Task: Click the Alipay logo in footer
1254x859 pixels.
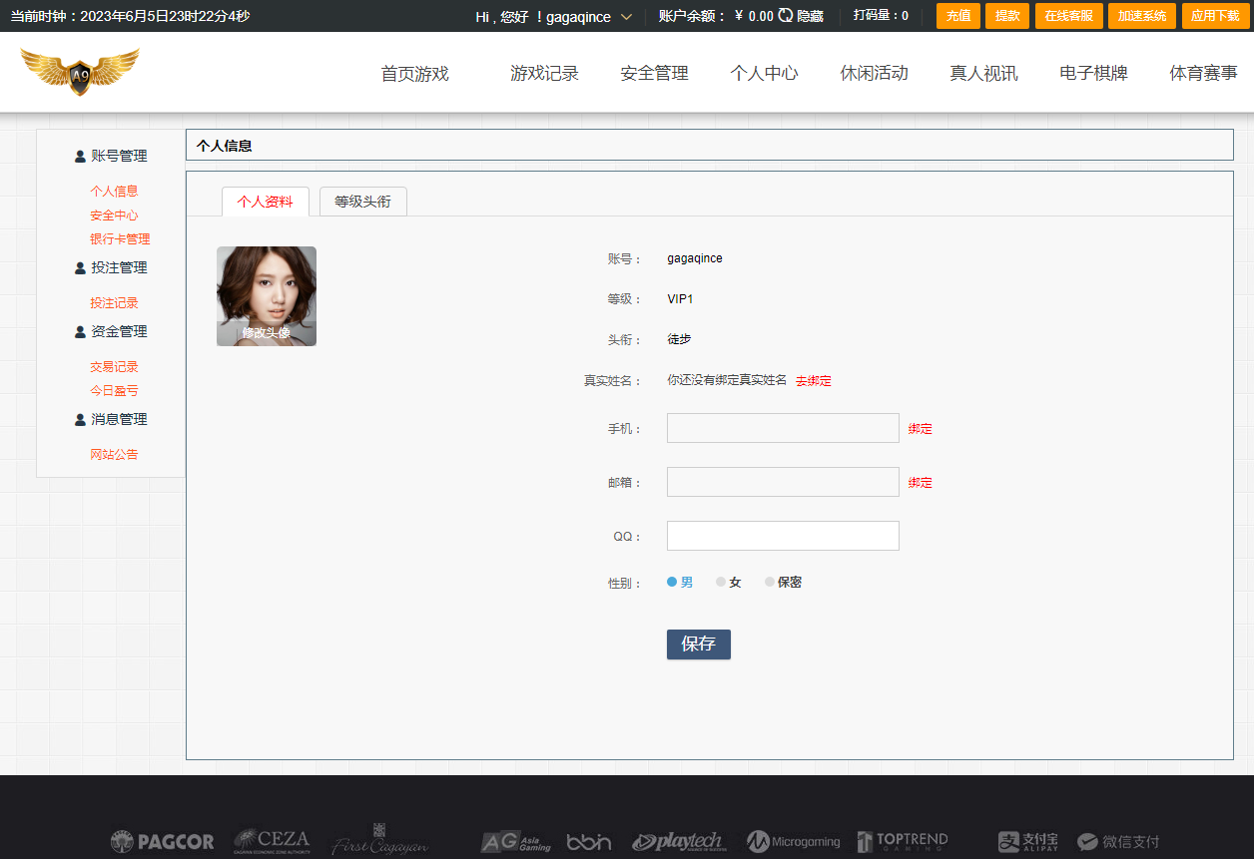Action: (1027, 842)
